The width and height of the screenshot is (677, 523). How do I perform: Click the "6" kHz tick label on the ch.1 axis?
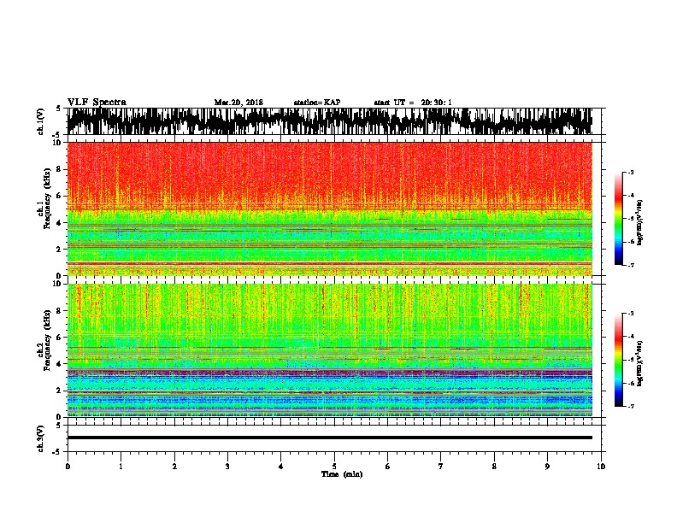point(59,196)
